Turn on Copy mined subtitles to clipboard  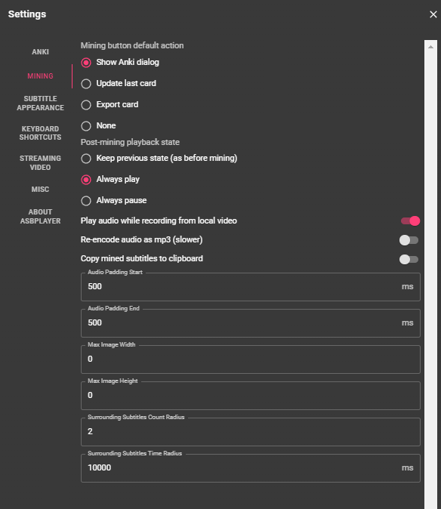tap(409, 259)
